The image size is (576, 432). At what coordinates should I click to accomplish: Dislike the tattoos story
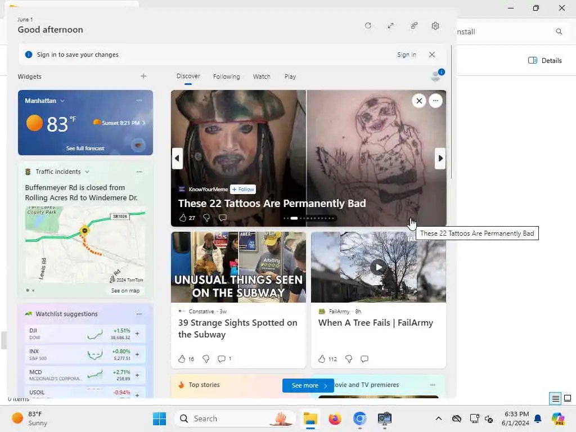[206, 218]
